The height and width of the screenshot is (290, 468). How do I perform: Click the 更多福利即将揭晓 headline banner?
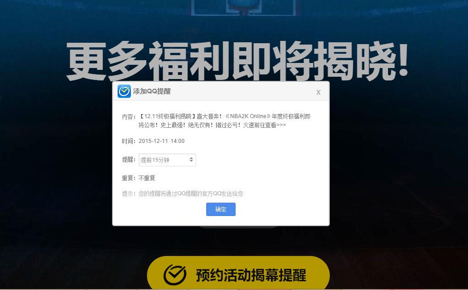tap(237, 61)
